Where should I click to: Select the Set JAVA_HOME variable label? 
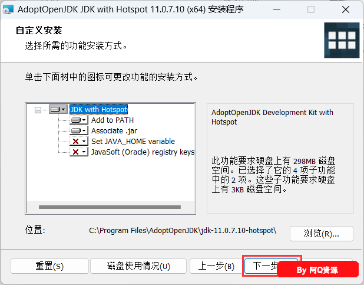(133, 141)
